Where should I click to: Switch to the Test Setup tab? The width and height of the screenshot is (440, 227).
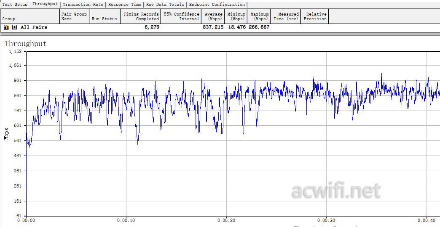tap(15, 5)
